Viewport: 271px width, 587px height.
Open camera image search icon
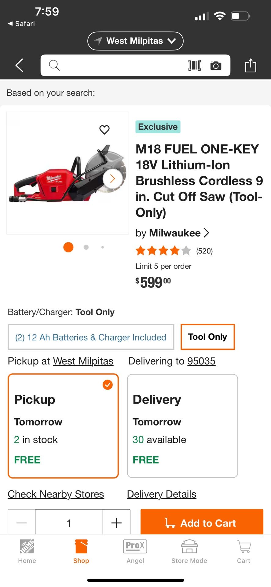[216, 65]
